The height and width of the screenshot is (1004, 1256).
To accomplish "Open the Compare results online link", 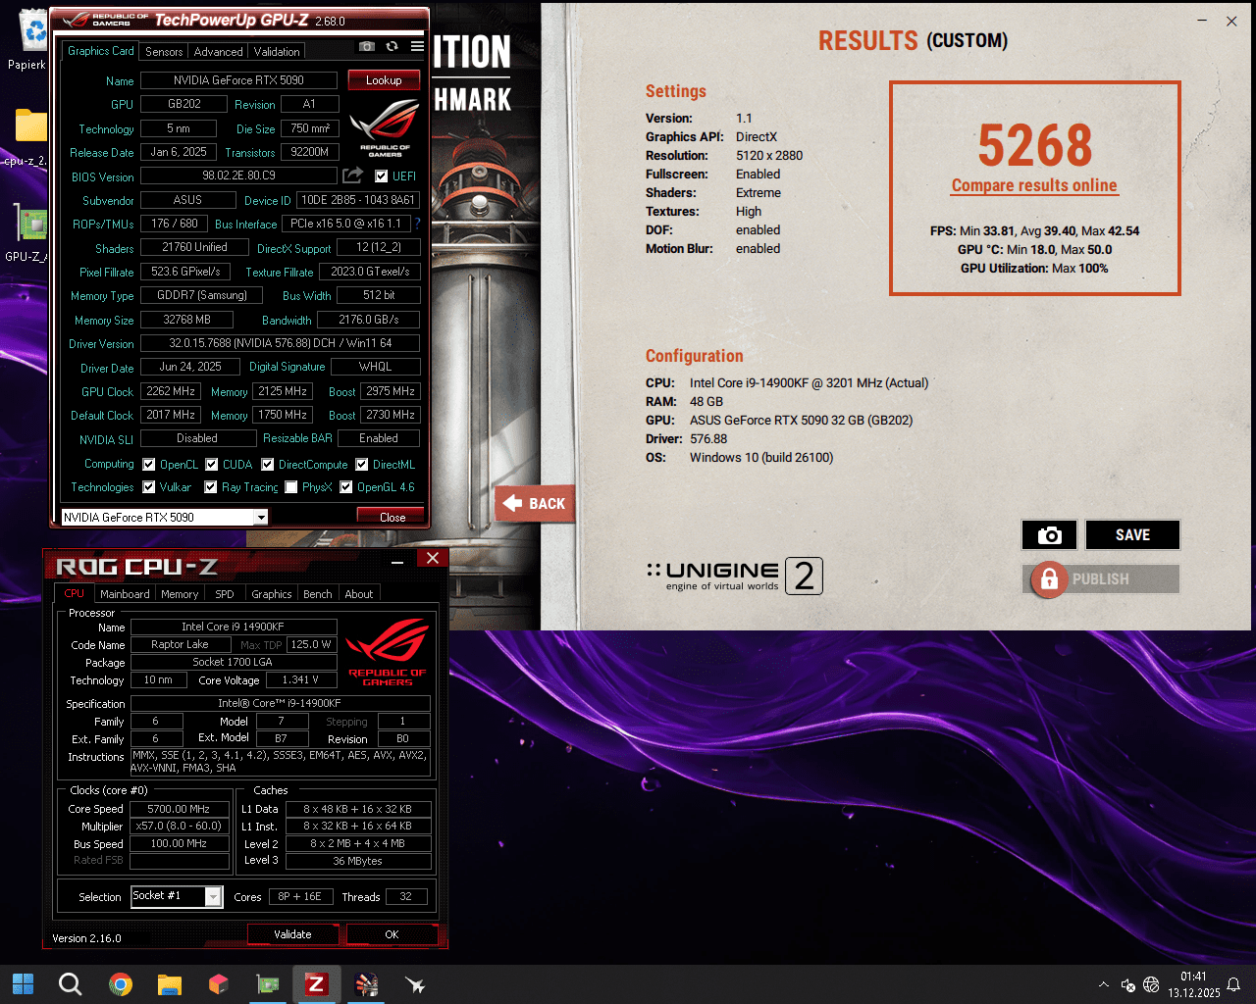I will click(x=1034, y=185).
